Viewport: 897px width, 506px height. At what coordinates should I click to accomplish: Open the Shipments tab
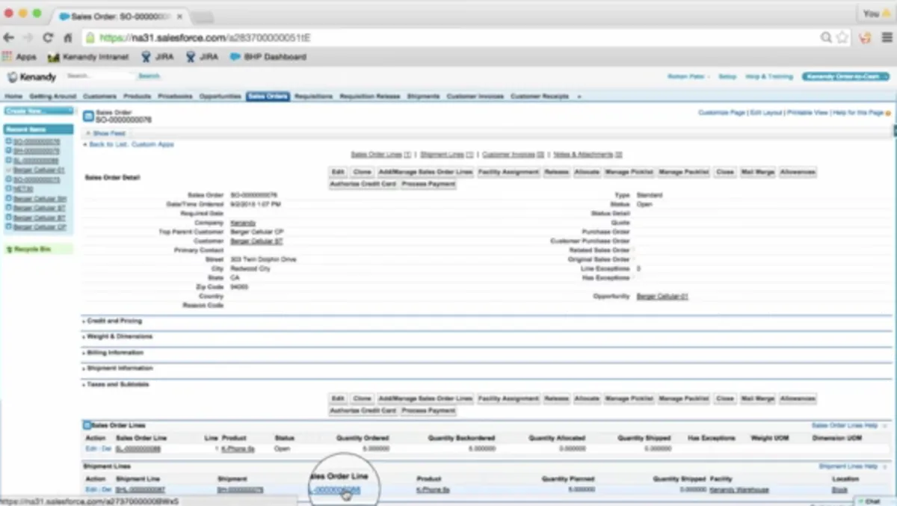423,96
